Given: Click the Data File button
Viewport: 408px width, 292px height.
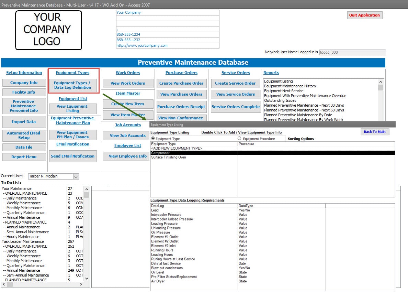Looking at the screenshot, I should point(24,147).
